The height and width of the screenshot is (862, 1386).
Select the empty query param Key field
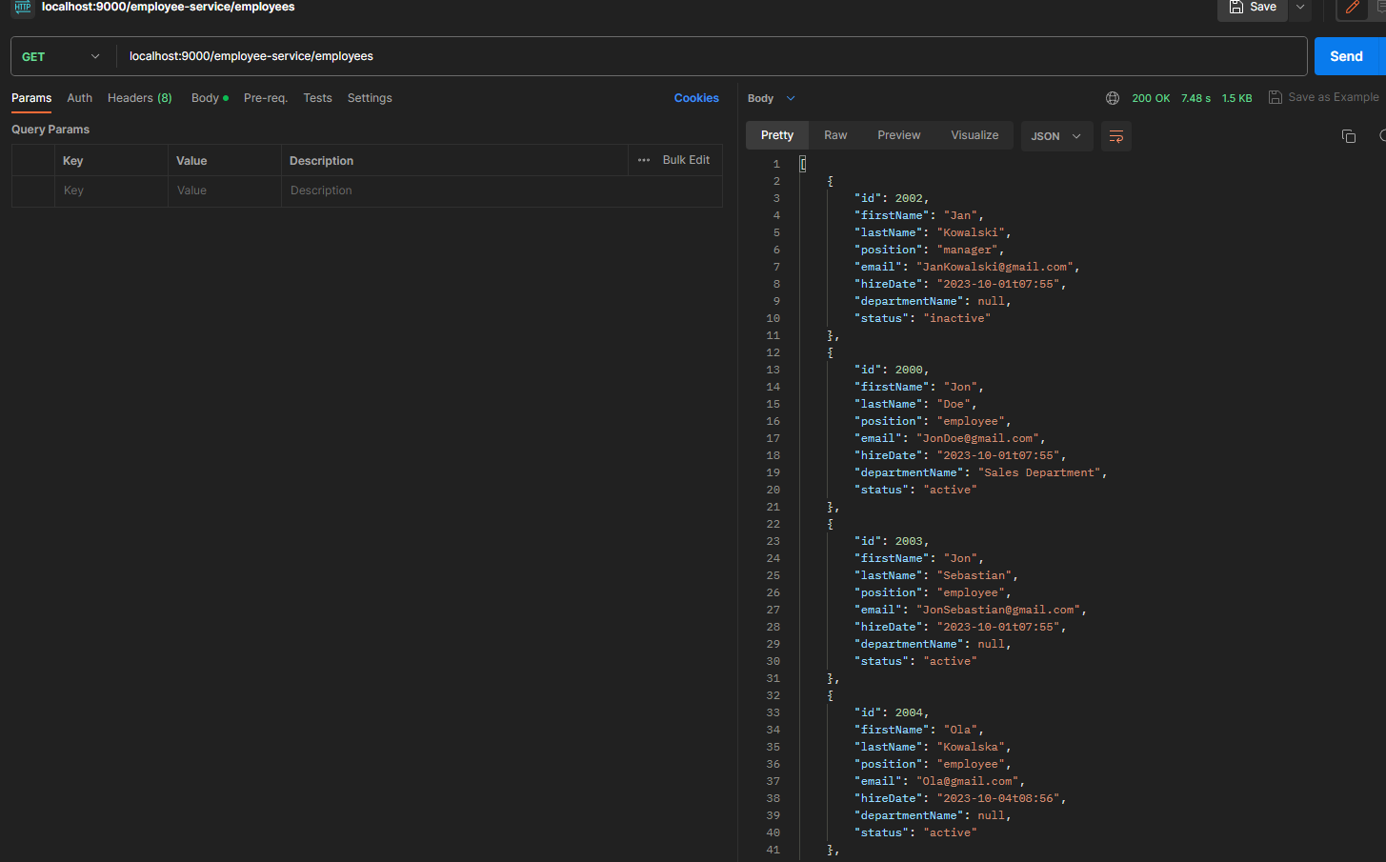(x=110, y=190)
